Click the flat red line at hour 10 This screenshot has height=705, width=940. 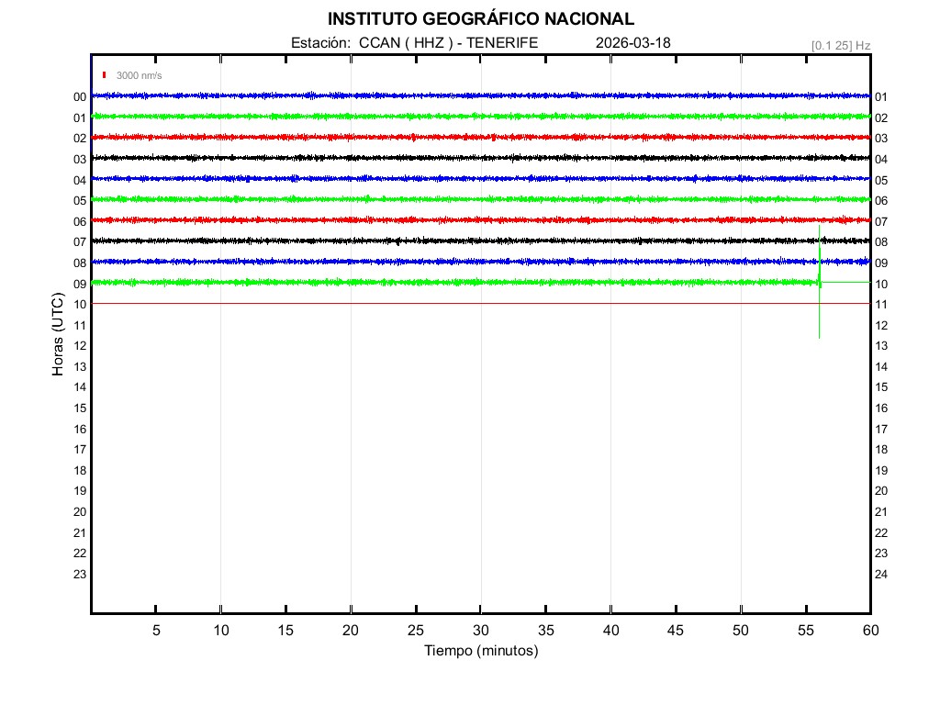tap(459, 303)
